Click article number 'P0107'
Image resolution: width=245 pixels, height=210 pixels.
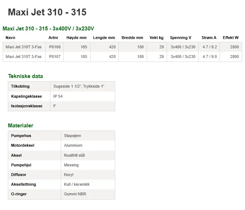pyautogui.click(x=55, y=57)
